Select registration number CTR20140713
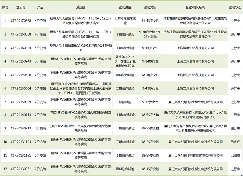 coord(21,115)
